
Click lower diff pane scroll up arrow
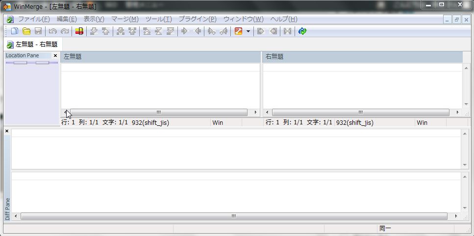click(x=465, y=177)
